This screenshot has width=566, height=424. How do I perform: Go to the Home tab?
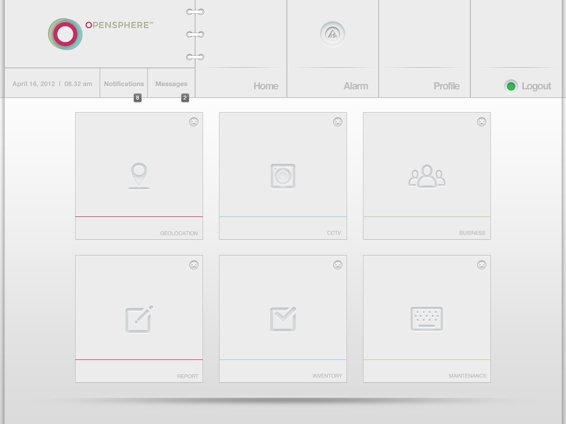[266, 86]
